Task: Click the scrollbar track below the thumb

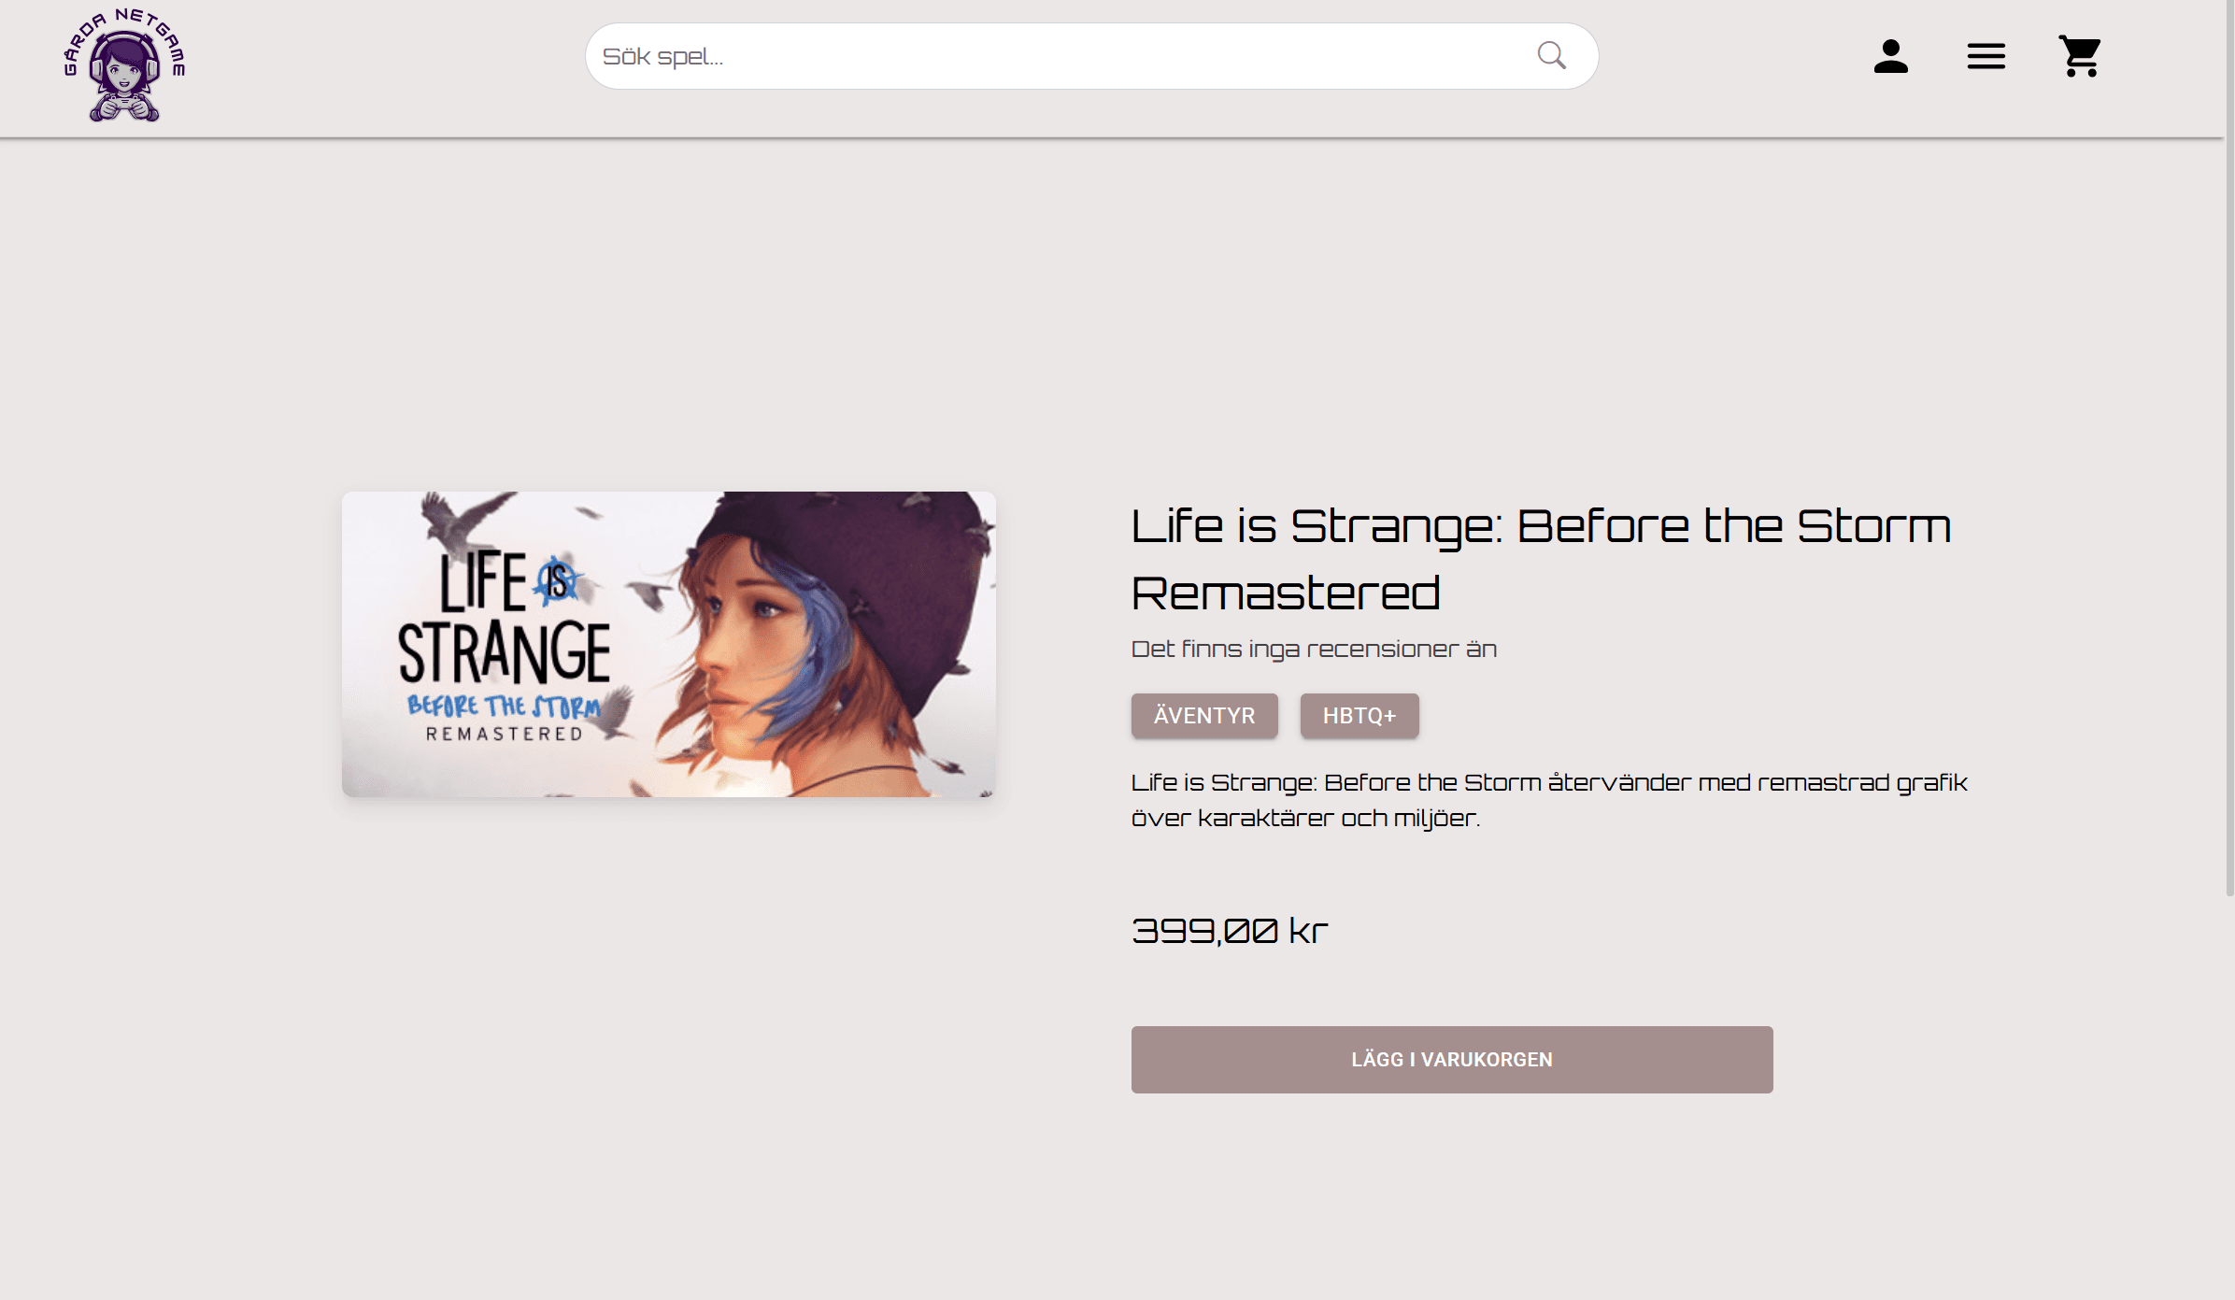Action: (2229, 1098)
